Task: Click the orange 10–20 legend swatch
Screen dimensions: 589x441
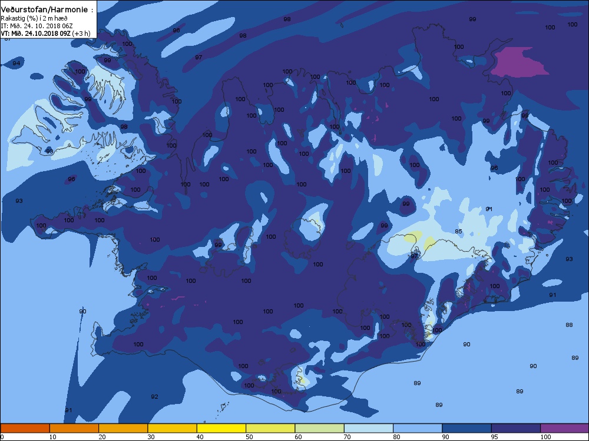Action: [74, 428]
